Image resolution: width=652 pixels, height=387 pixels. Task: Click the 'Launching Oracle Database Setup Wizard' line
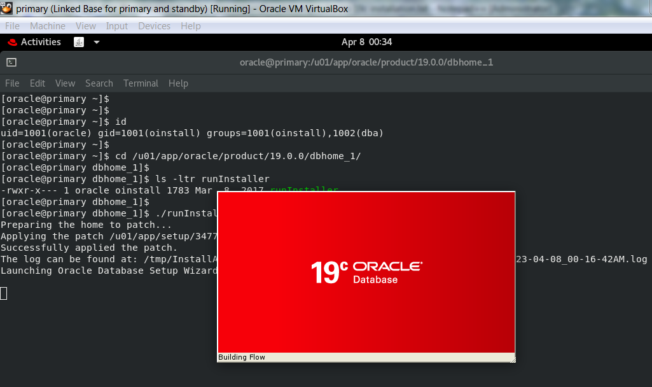tap(109, 271)
